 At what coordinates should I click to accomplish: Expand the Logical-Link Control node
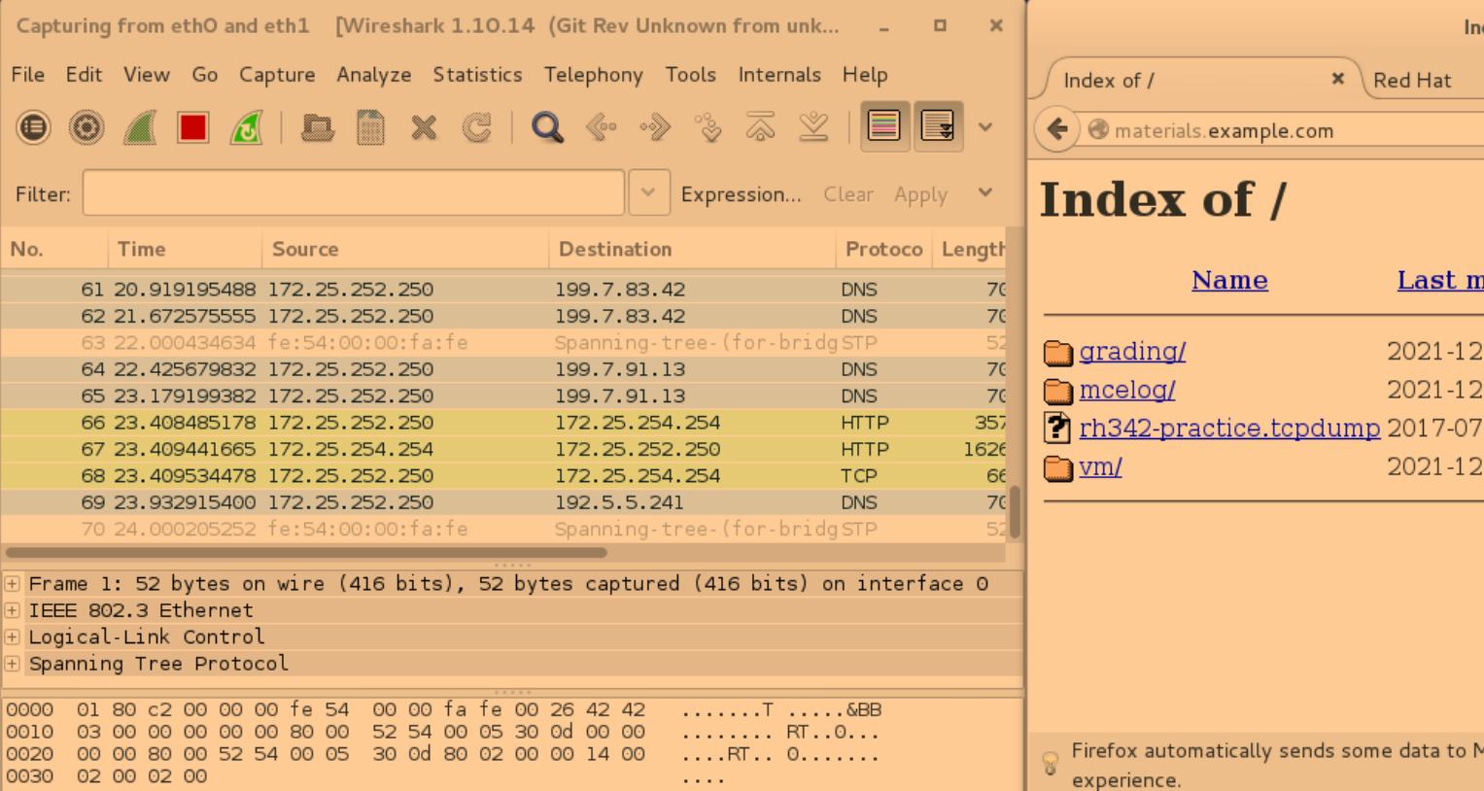click(x=12, y=637)
